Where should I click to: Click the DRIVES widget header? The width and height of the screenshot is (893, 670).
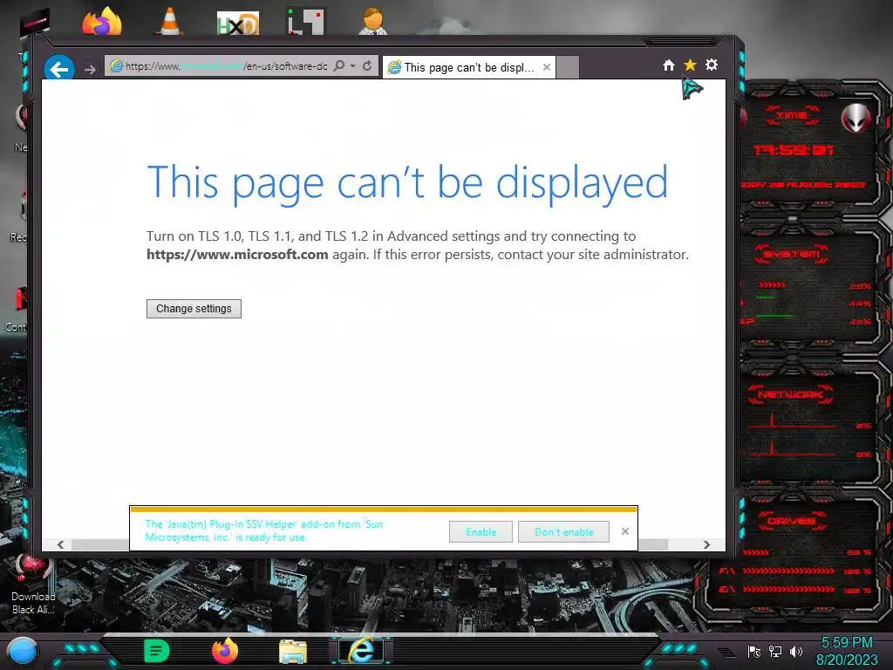[x=792, y=521]
